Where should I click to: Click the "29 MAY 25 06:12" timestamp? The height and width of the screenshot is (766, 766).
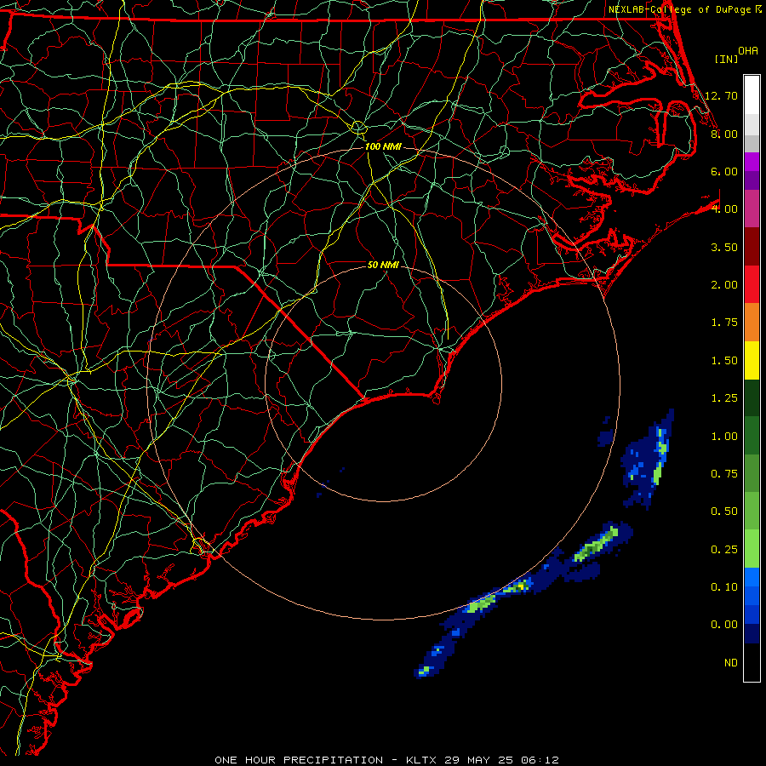501,760
